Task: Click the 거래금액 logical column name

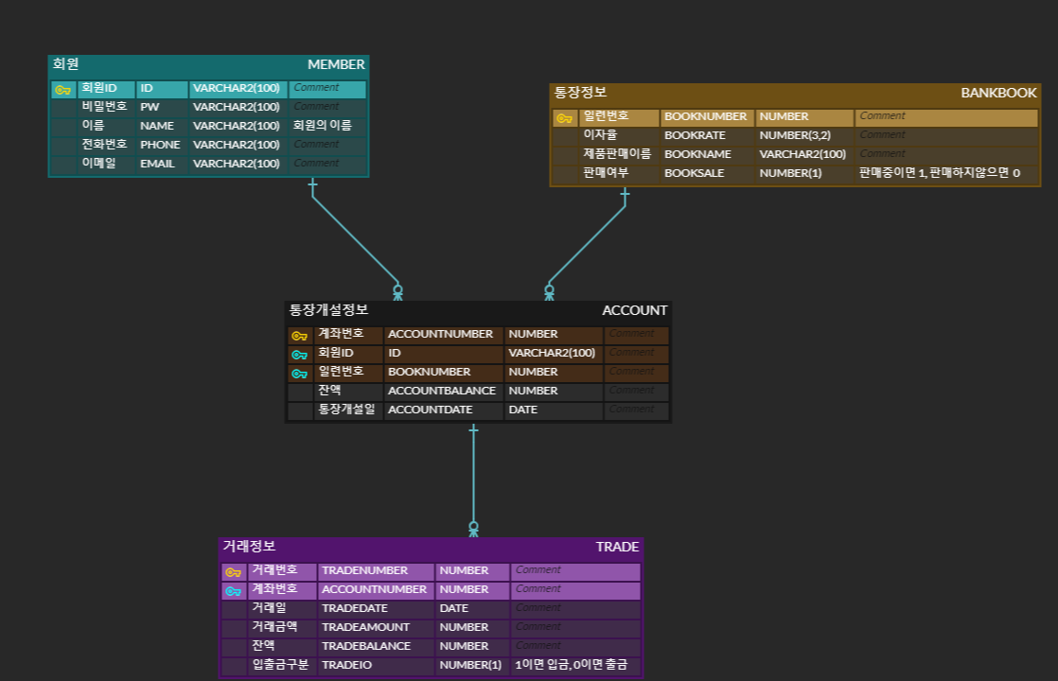Action: (x=274, y=626)
